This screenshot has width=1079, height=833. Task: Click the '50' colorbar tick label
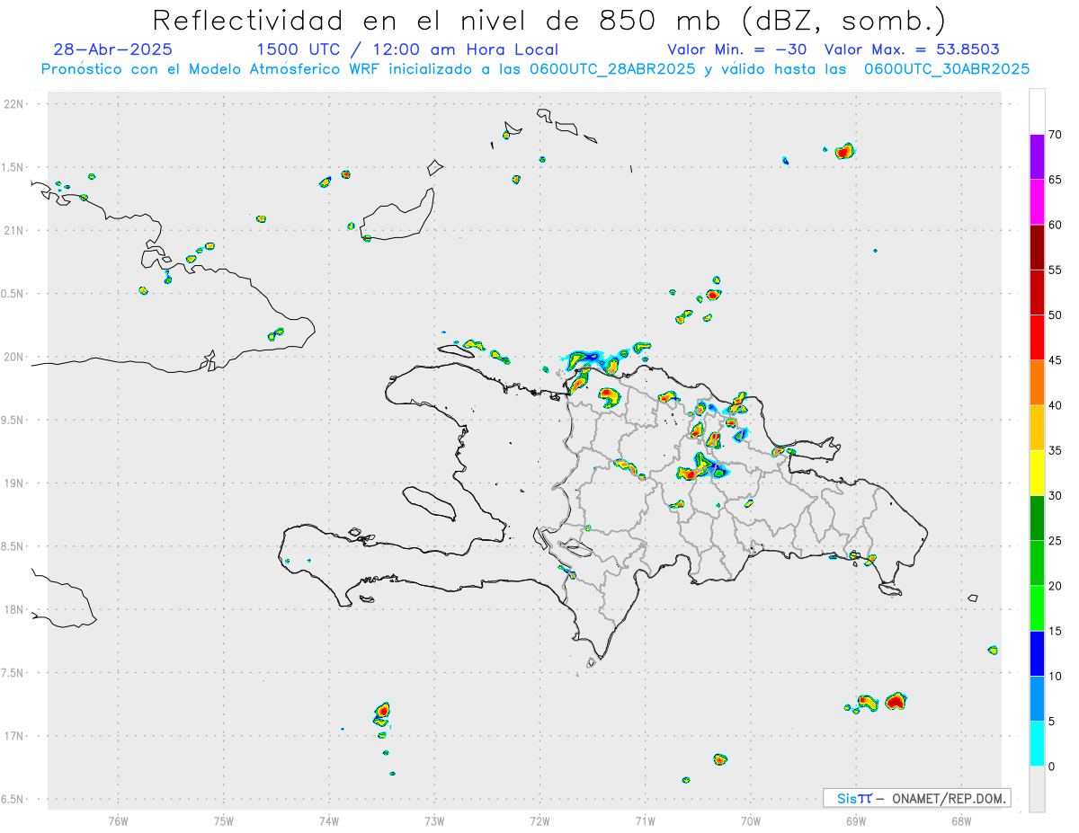[x=1056, y=315]
